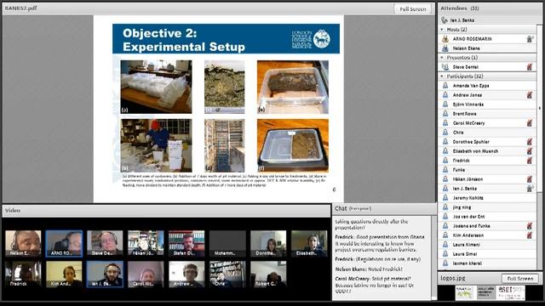The width and height of the screenshot is (545, 306).
Task: Click participant icon beside Jos van der Ent
Action: (445, 217)
